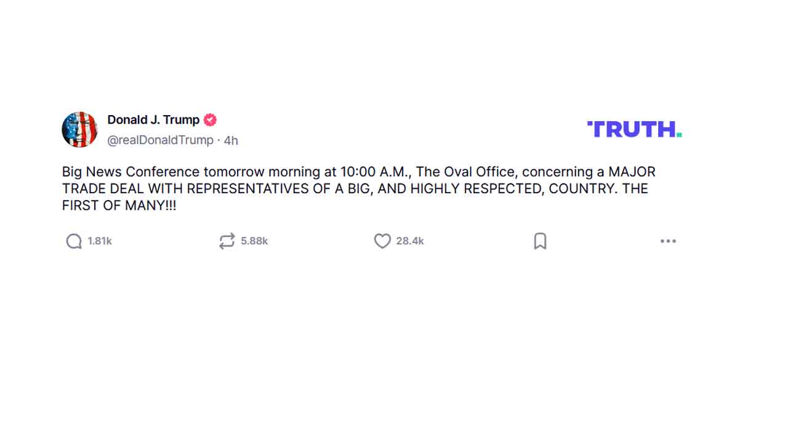The height and width of the screenshot is (443, 788).
Task: Select the post text about the news conference
Action: (x=357, y=188)
